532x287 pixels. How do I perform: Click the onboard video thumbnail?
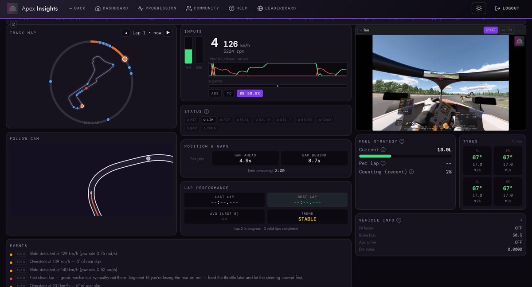coord(441,83)
